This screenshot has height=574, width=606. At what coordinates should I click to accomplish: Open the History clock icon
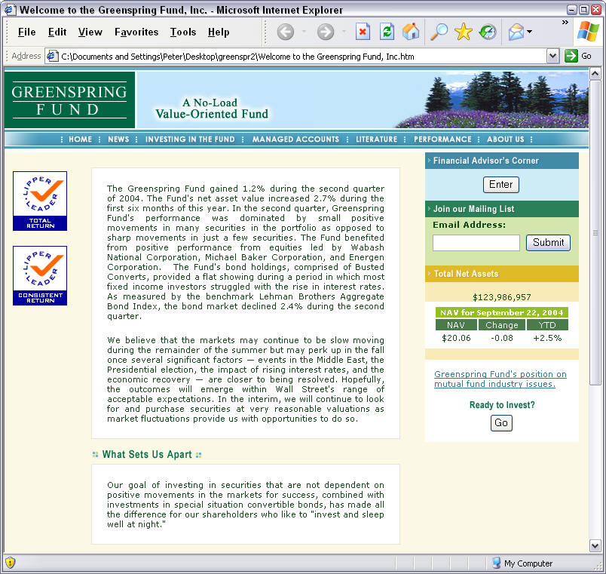point(488,32)
